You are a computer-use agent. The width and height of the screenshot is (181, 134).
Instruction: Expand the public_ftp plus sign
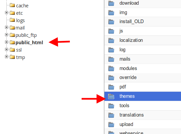click(7, 35)
